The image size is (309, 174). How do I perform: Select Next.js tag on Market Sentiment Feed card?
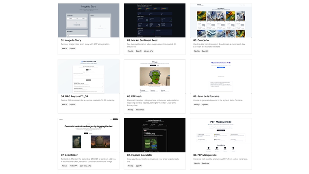[x=131, y=51]
